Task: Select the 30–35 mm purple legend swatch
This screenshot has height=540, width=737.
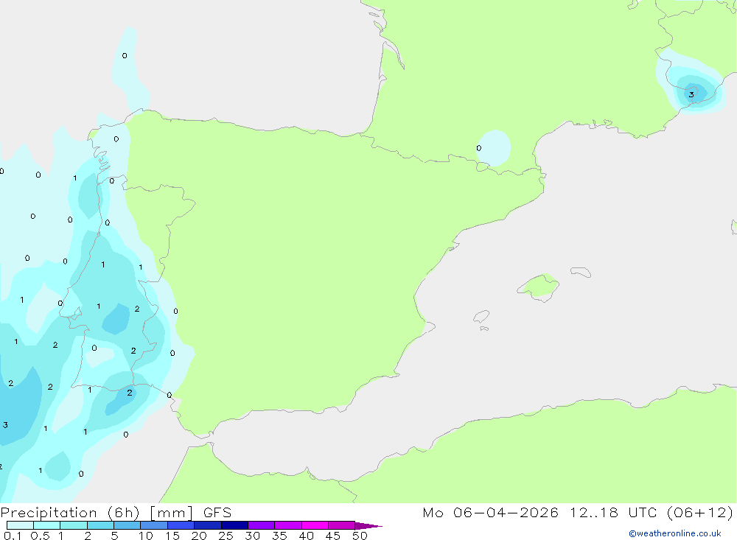Action: [x=262, y=525]
